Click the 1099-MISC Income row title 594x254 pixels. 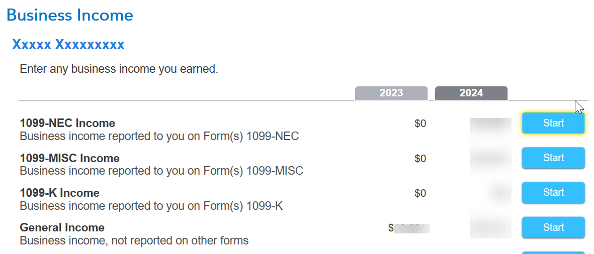tap(70, 158)
